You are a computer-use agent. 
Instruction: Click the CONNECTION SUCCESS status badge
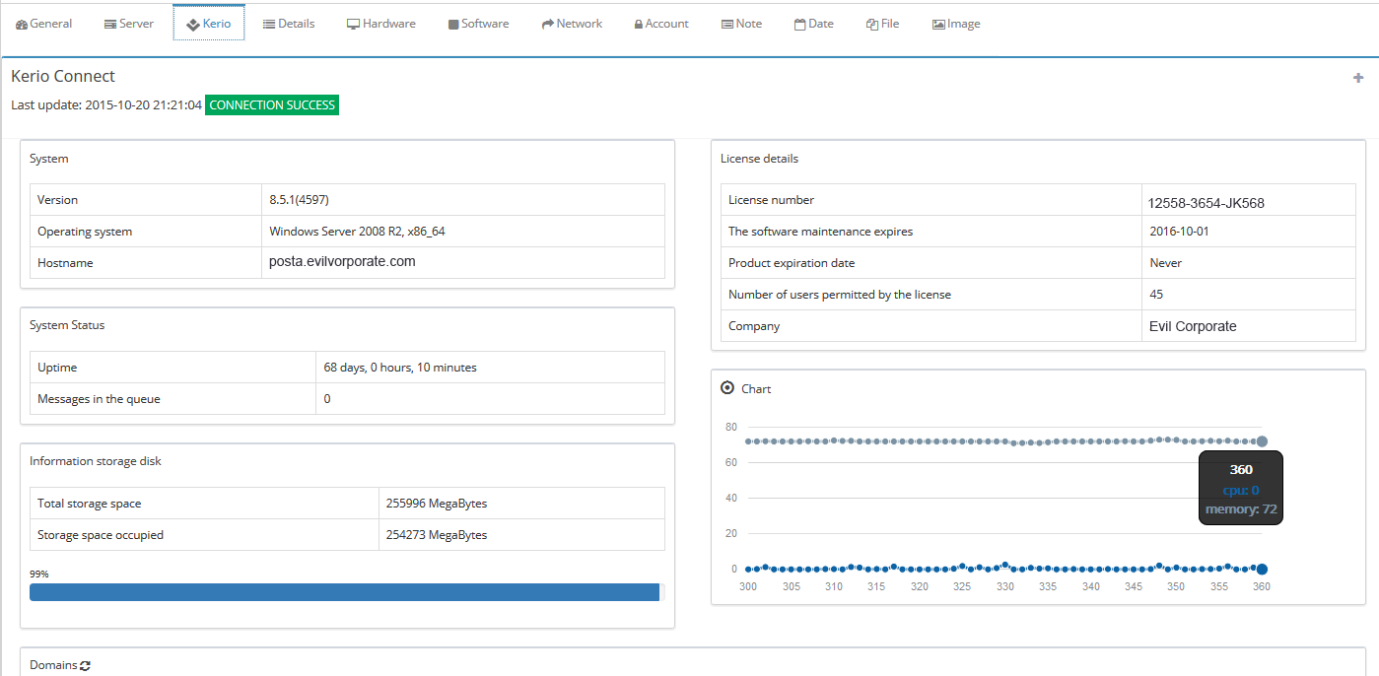point(272,105)
